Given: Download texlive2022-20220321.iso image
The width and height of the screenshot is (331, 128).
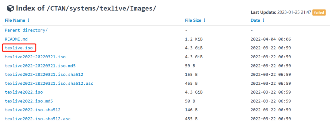Looking at the screenshot, I should pyautogui.click(x=35, y=57).
